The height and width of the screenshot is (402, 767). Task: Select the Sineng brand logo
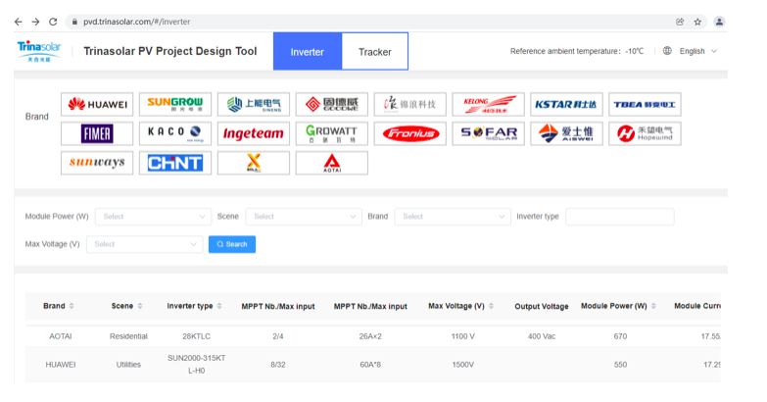tap(254, 104)
